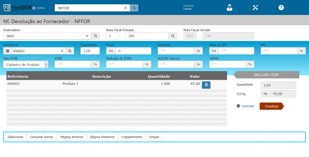Clear the NFFOR search box text
The width and height of the screenshot is (309, 157).
point(126,8)
